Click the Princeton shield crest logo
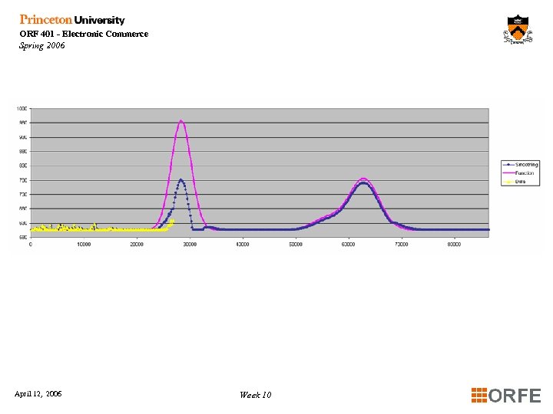Viewport: 553px width, 414px height. coord(518,29)
